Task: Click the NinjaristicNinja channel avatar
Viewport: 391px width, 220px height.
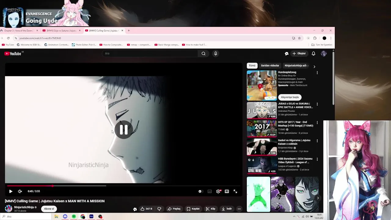Action: 9,208
